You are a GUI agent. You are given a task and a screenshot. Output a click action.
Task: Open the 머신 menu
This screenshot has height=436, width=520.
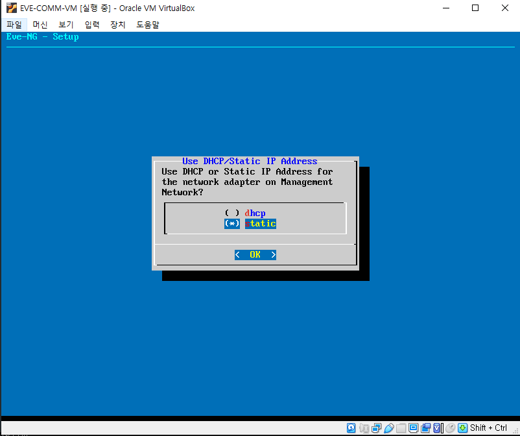pos(40,25)
